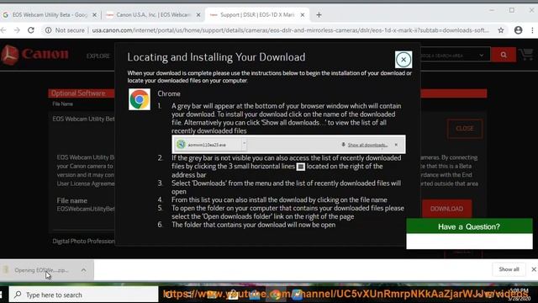Open the Chrome profile account icon
The height and width of the screenshot is (303, 538).
518,30
